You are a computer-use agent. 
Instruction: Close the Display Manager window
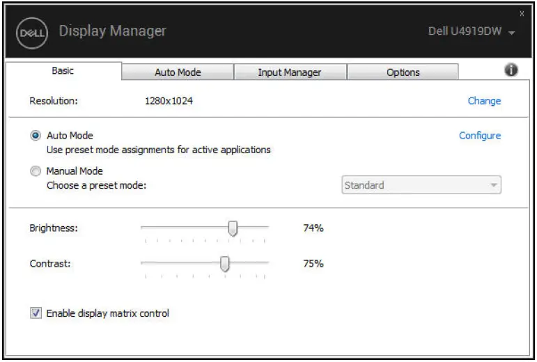coord(522,14)
